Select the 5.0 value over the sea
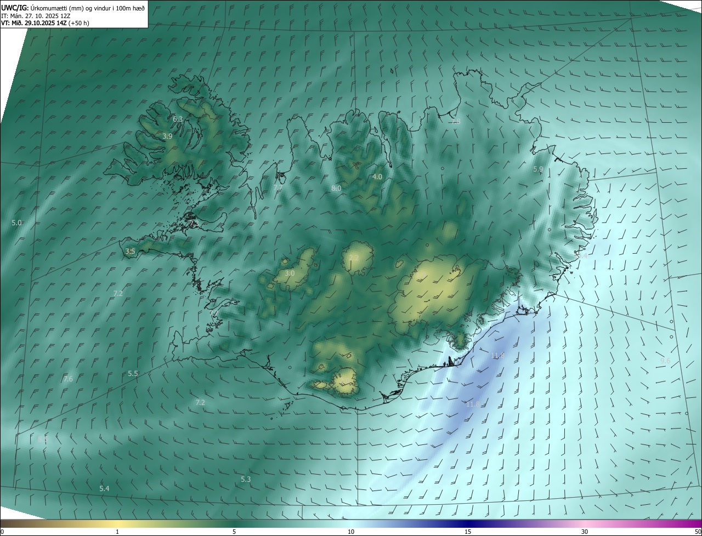Viewport: 702px width, 536px height. [16, 223]
